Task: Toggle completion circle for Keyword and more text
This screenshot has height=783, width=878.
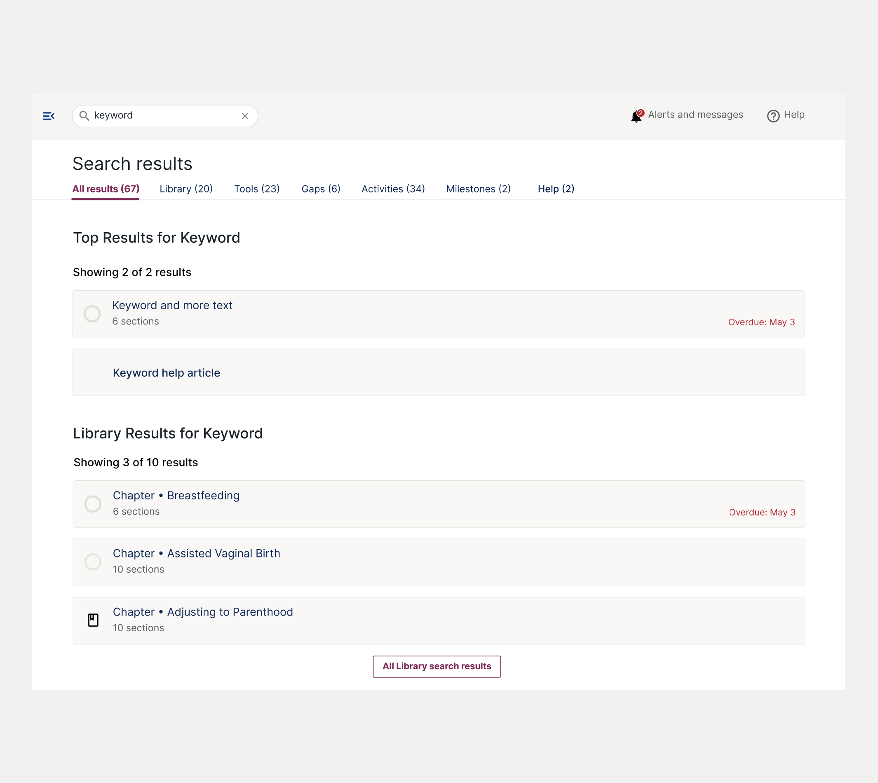Action: [92, 314]
